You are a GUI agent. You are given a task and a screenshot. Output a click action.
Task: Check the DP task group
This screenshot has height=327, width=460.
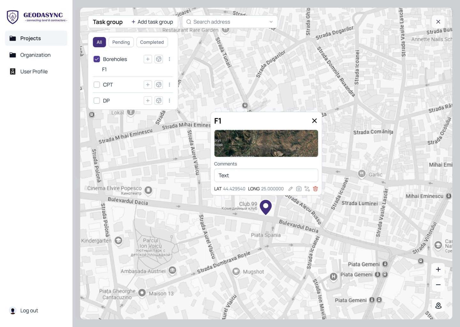(97, 100)
